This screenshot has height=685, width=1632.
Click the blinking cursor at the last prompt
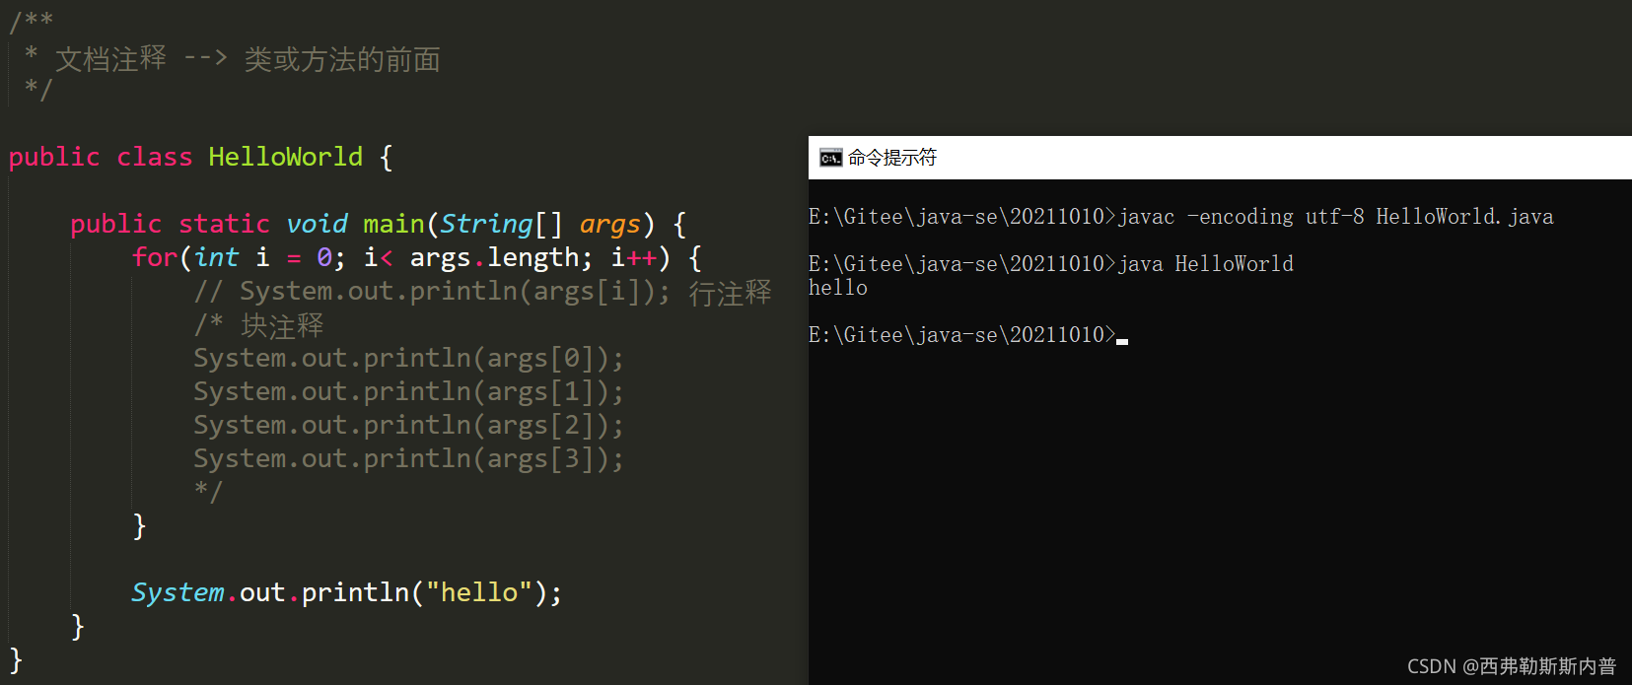click(x=1122, y=341)
